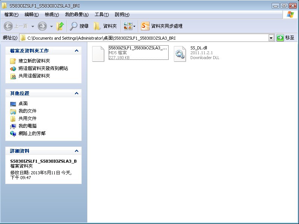Click the address bar path field
Viewport: 299px width, 224px height.
coord(144,38)
